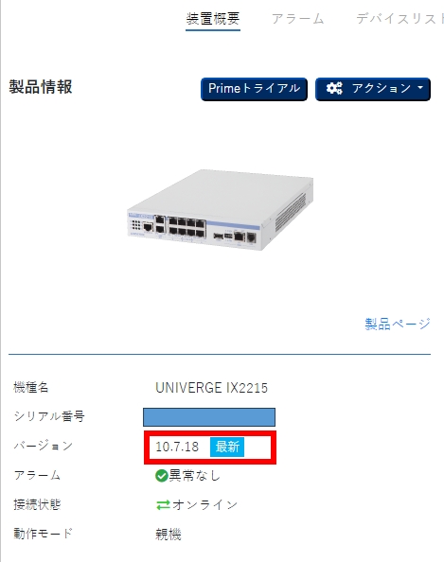Viewport: 444px width, 562px height.
Task: Click the バージョン label
Action: 44,446
